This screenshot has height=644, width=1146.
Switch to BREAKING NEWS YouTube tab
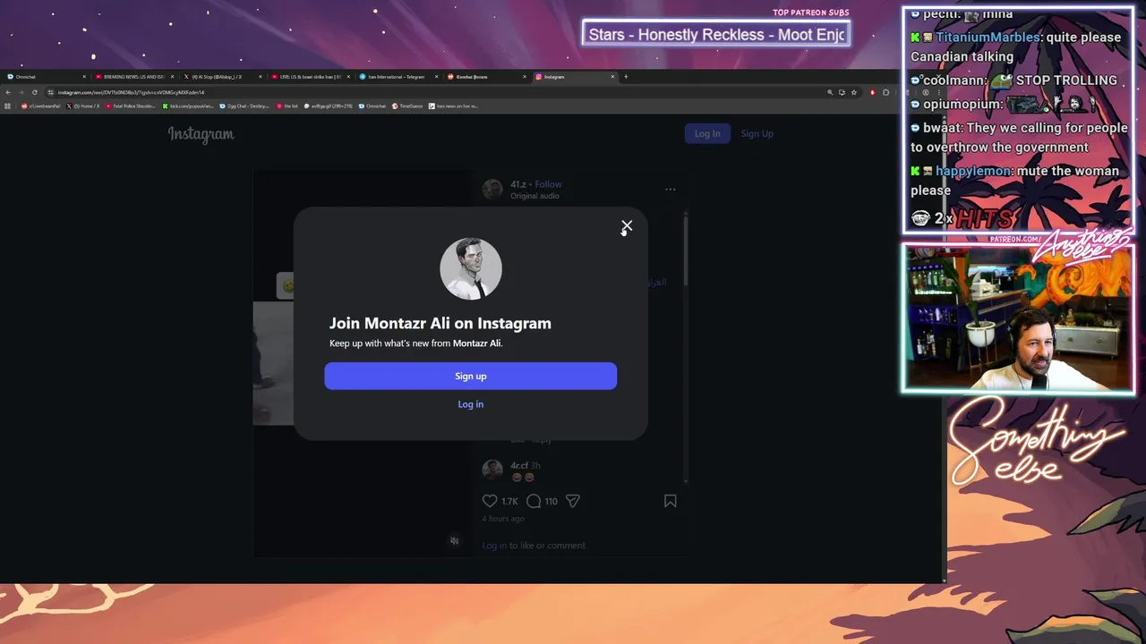(134, 77)
